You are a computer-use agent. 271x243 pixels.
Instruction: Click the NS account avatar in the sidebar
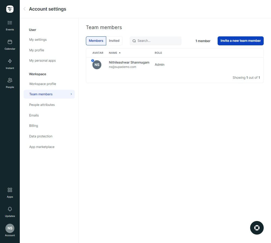coord(10,228)
